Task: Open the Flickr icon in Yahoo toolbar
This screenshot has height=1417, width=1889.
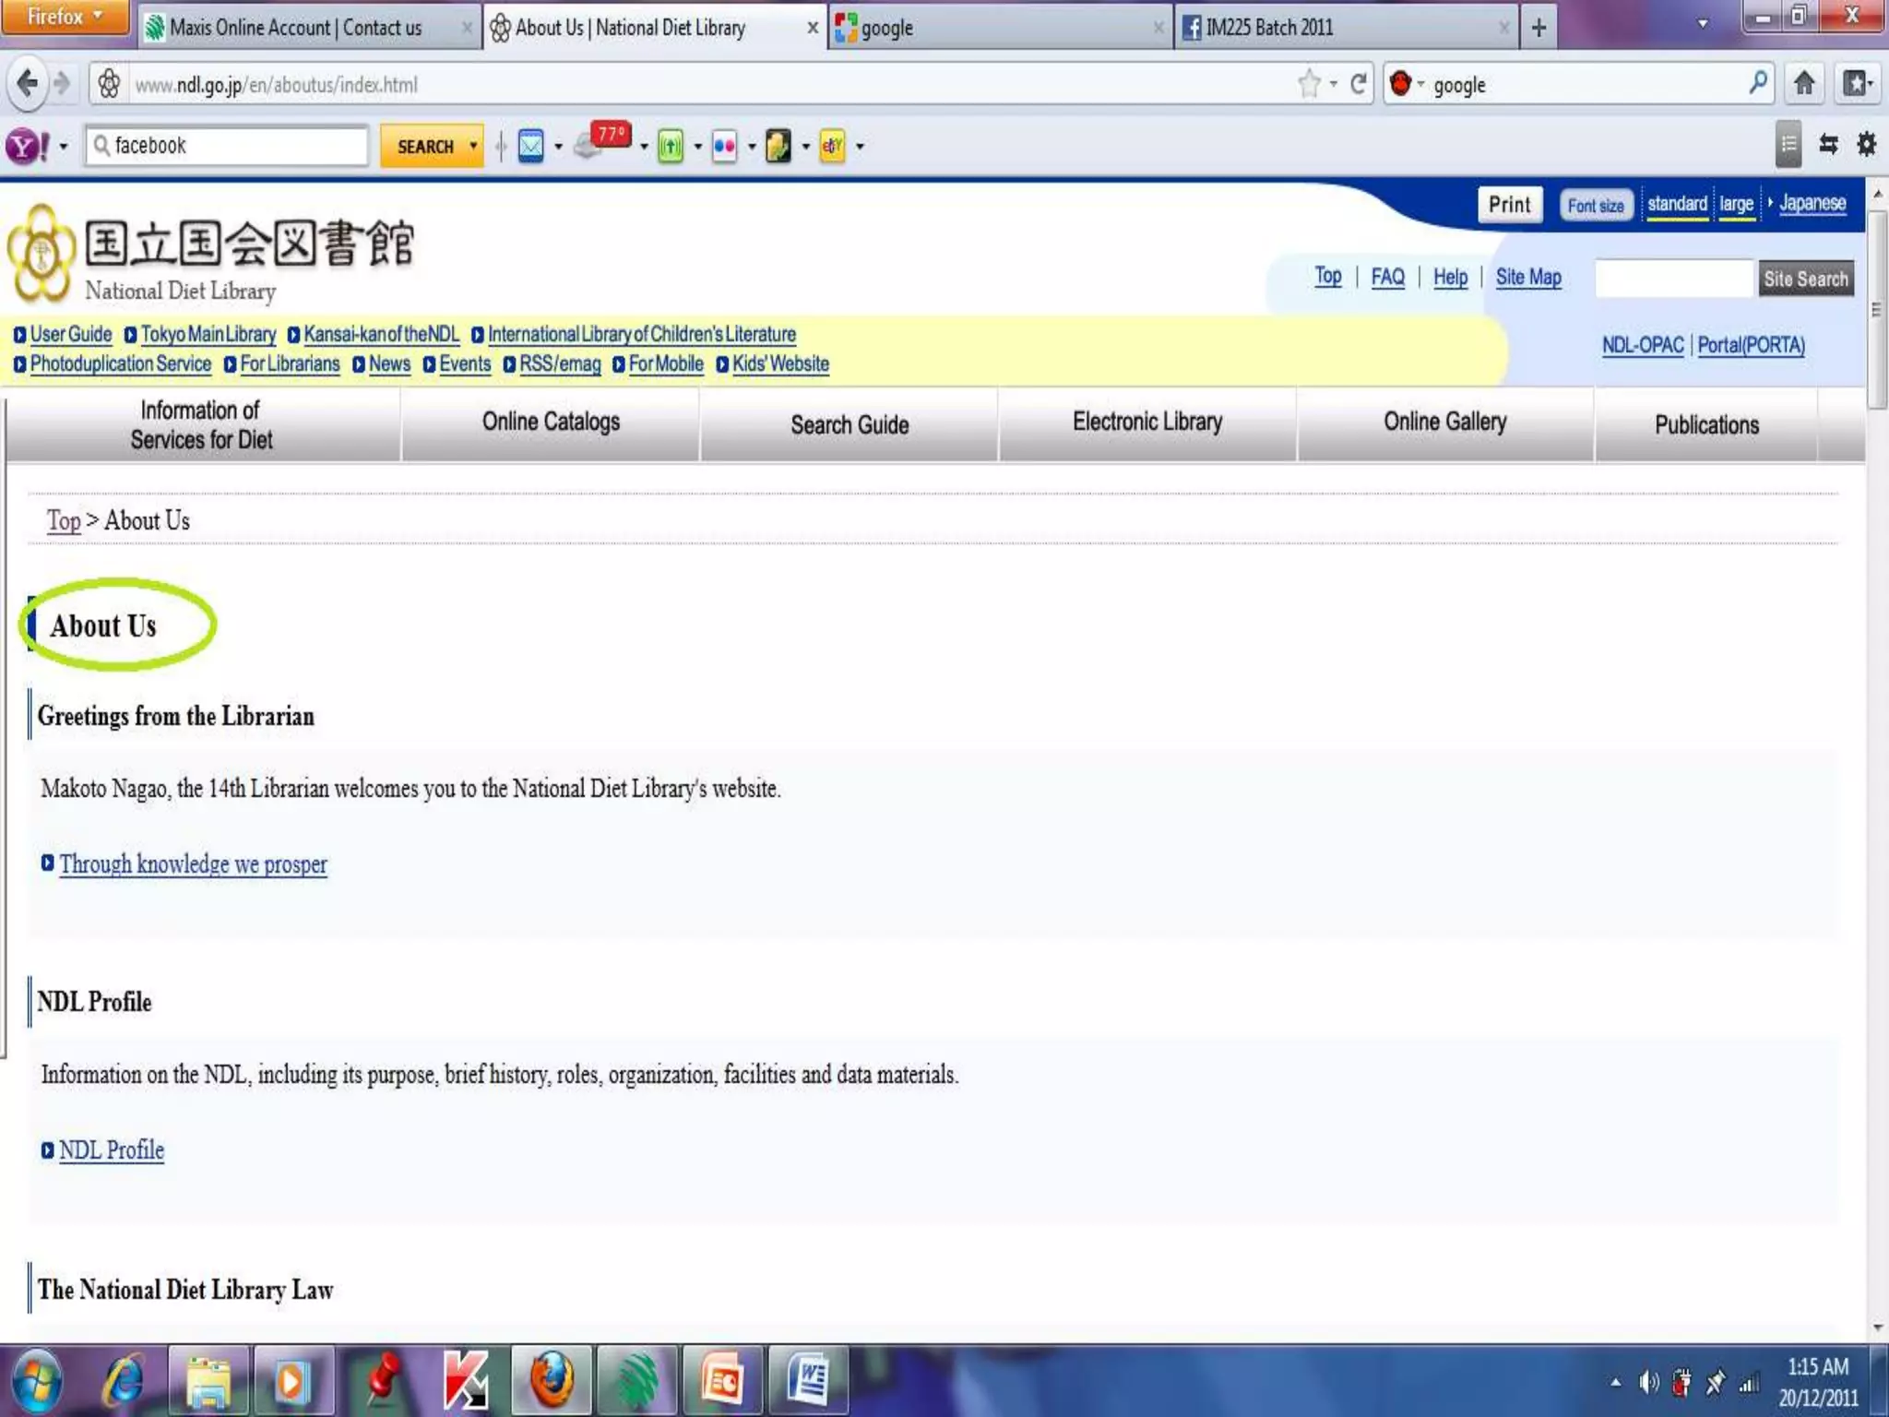Action: 724,146
